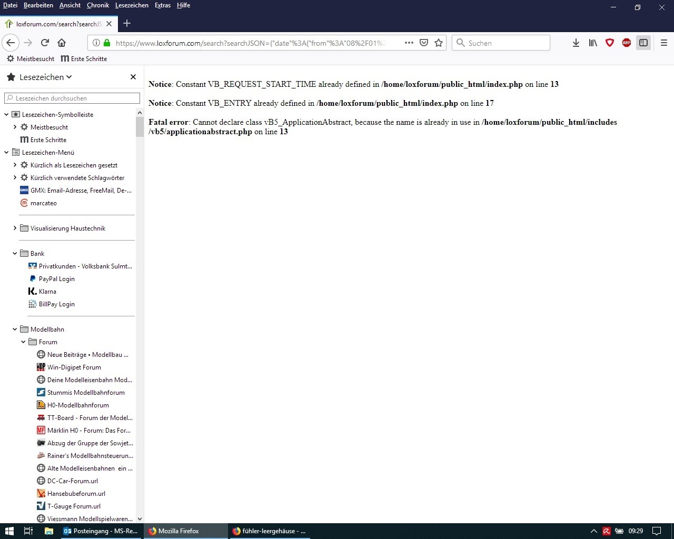Open the Bearbeiten menu
The width and height of the screenshot is (674, 539).
coord(38,5)
